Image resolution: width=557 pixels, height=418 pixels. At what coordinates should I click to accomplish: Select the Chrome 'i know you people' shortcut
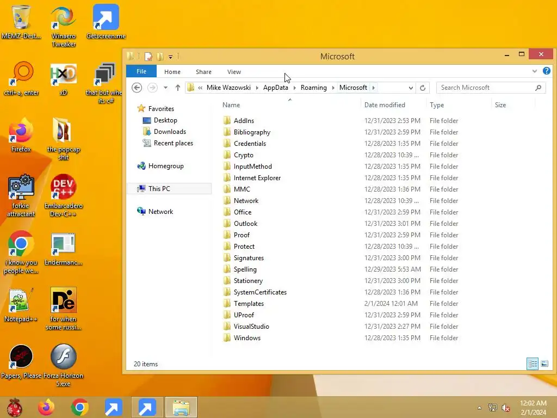tap(21, 252)
